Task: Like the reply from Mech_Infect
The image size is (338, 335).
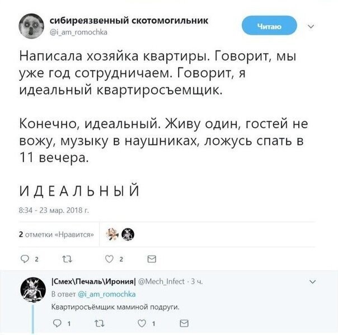Action: [142, 323]
